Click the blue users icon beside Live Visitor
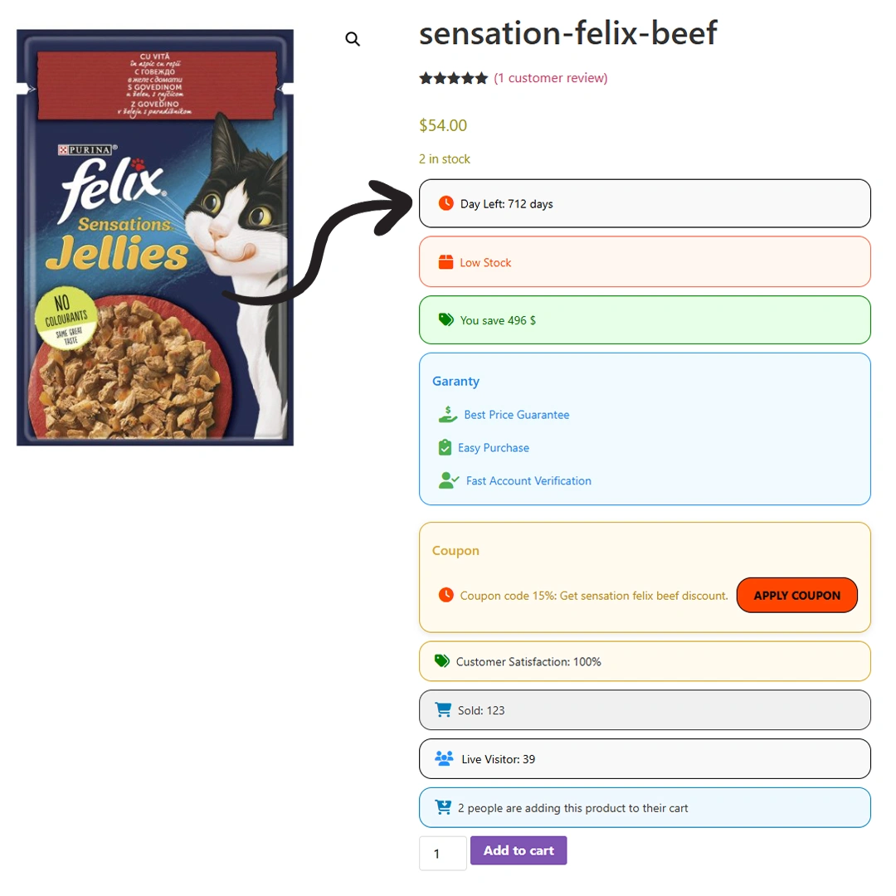Viewport: 896px width, 896px height. (x=444, y=758)
